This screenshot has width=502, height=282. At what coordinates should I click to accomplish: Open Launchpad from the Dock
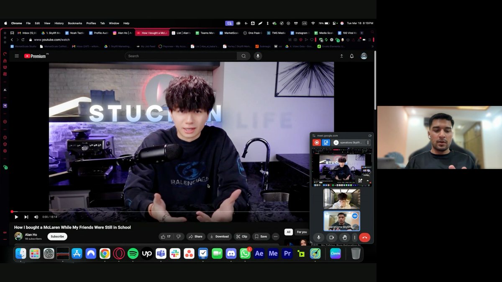[x=35, y=254]
